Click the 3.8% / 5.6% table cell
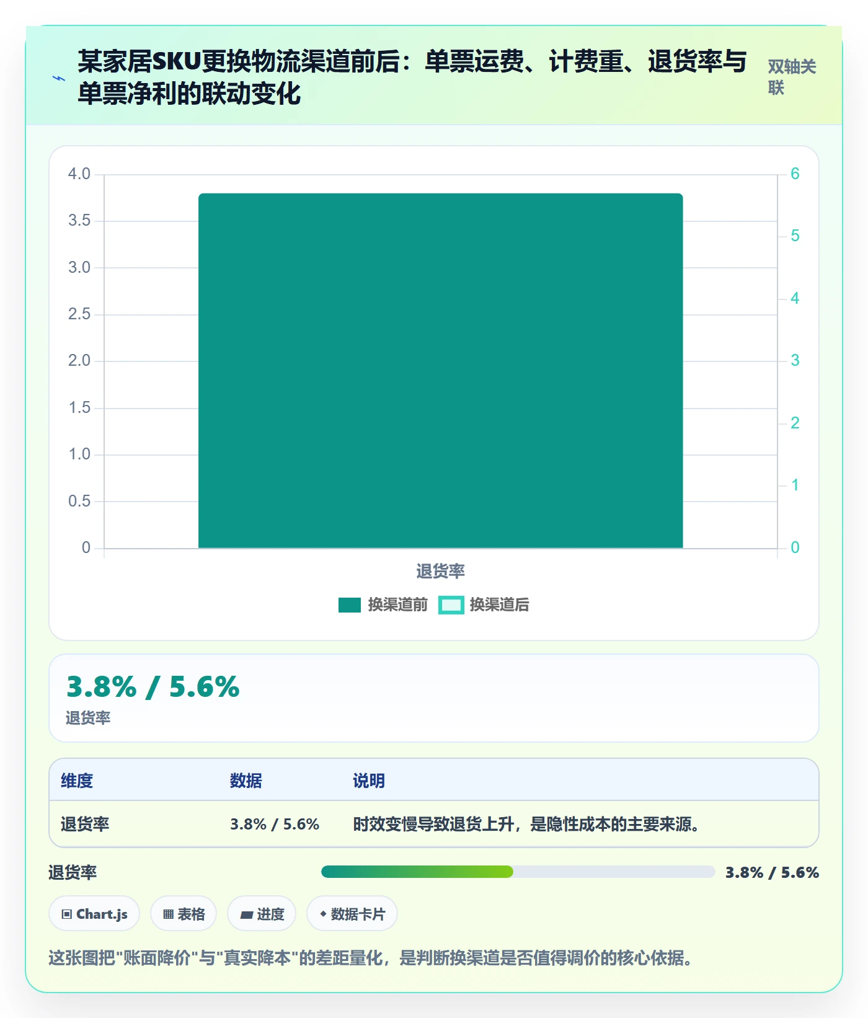 (x=275, y=824)
